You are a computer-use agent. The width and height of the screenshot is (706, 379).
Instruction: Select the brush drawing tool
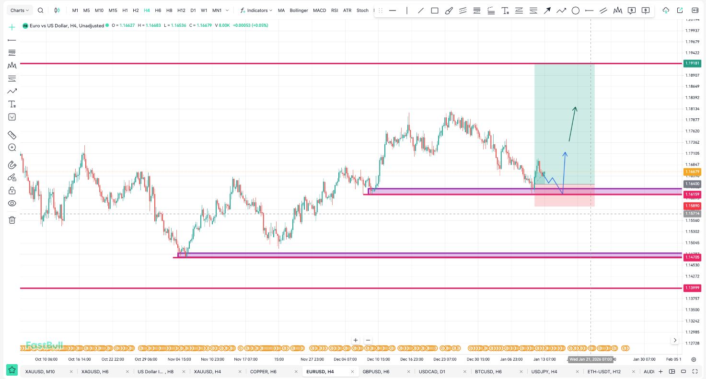click(x=449, y=11)
